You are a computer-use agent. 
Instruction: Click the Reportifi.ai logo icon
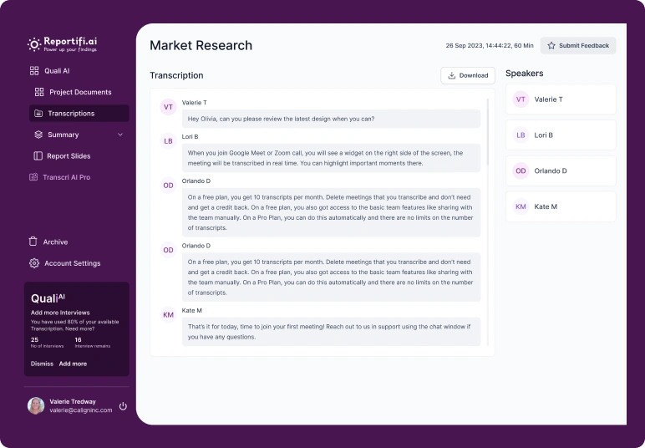click(x=34, y=43)
